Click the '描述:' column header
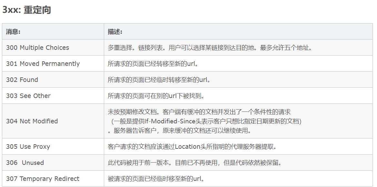The image size is (377, 187). pyautogui.click(x=238, y=31)
